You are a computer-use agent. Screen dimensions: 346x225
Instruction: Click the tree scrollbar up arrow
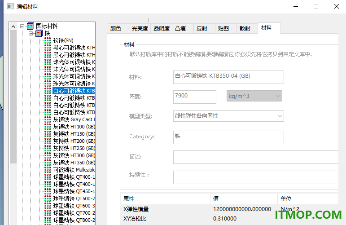13,26
